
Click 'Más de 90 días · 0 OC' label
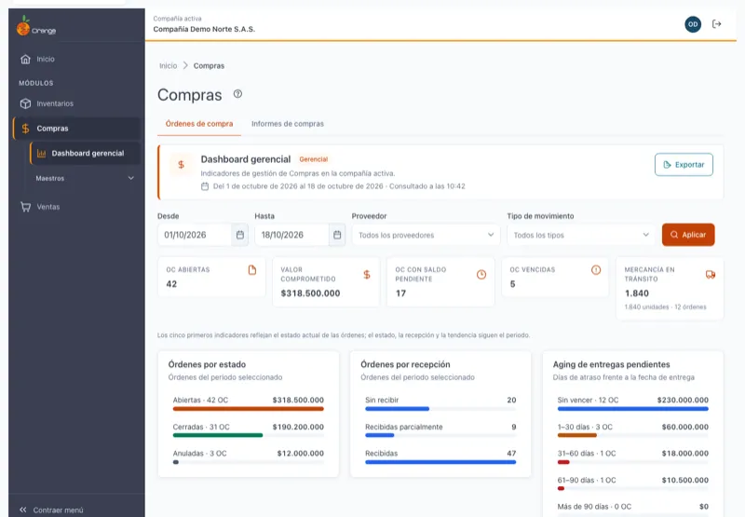[594, 507]
